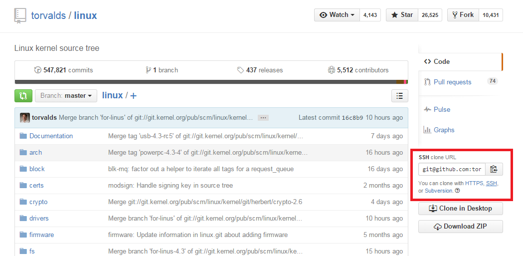Open the modsign signing key commit message
Image resolution: width=523 pixels, height=256 pixels.
coord(171,185)
